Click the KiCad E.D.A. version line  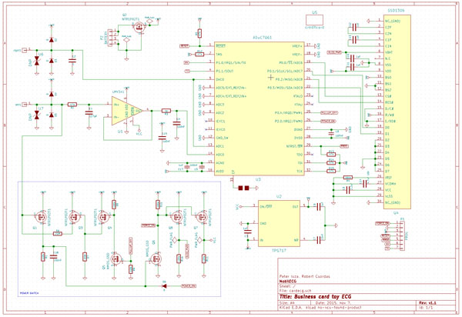pyautogui.click(x=320, y=308)
